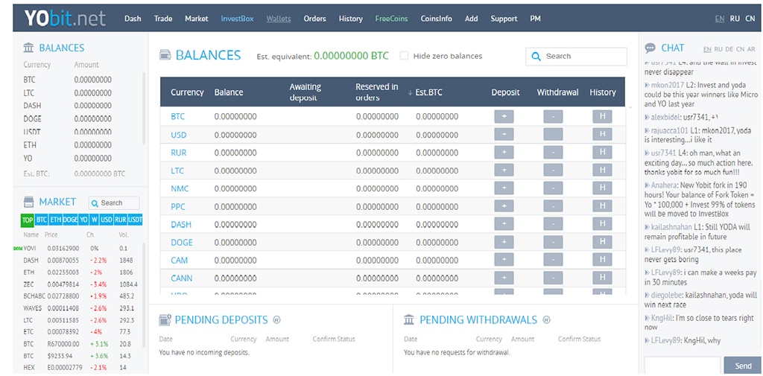Click inside the Market search field
Viewport: 763px width, 376px height.
pos(114,203)
